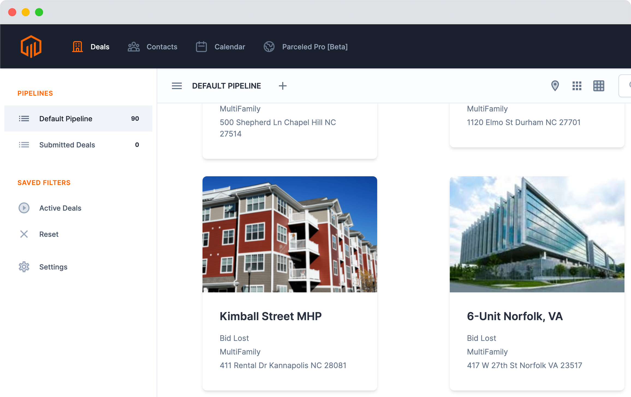Switch to small grid layout view

click(x=577, y=86)
